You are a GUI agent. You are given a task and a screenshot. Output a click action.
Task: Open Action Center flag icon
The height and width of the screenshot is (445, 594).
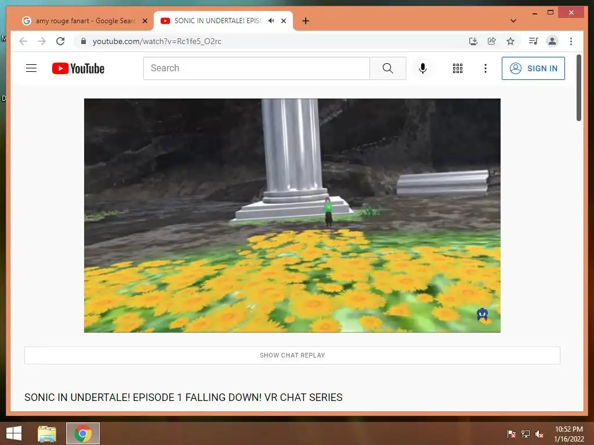tap(512, 433)
